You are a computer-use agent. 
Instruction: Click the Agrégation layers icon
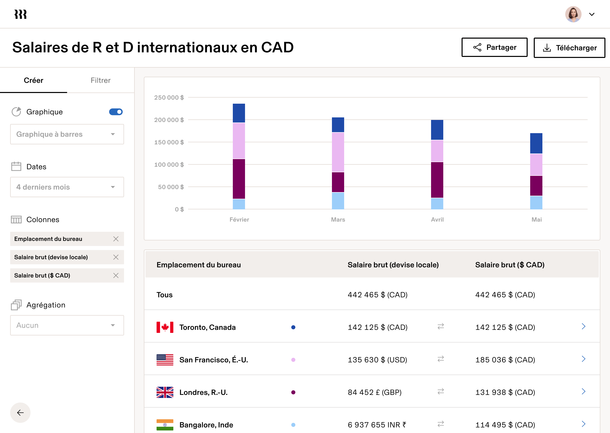coord(16,305)
